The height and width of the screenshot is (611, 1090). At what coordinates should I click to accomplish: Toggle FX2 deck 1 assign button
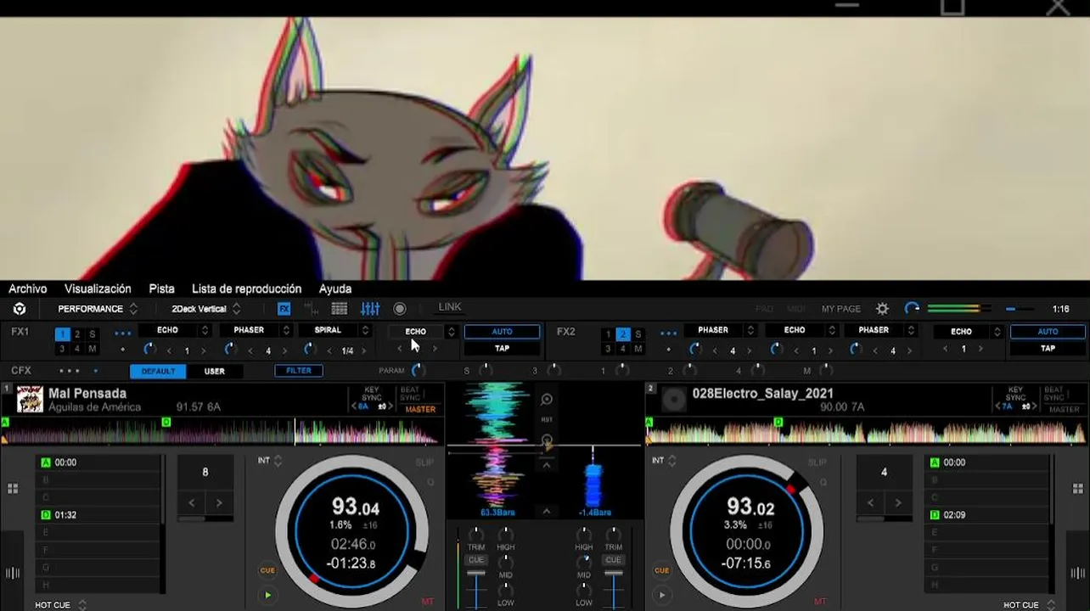pyautogui.click(x=608, y=334)
